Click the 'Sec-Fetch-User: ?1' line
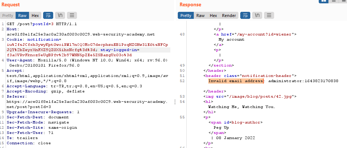This screenshot has width=347, height=148. (30, 132)
